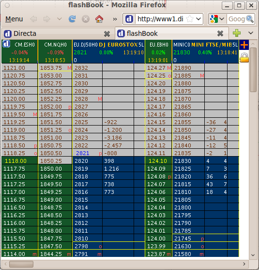Image resolution: width=259 pixels, height=270 pixels.
Task: Click the vertical scrollbar down arrow
Action: click(253, 255)
